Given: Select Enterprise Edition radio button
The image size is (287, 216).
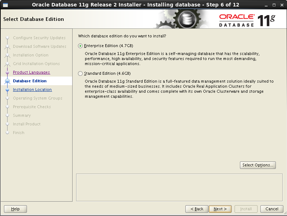Looking at the screenshot, I should point(80,46).
